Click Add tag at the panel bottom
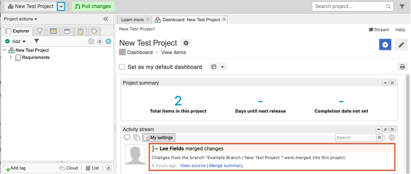 click(x=15, y=168)
